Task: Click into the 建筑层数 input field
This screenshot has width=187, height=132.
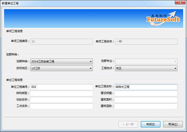Action: (x=146, y=106)
